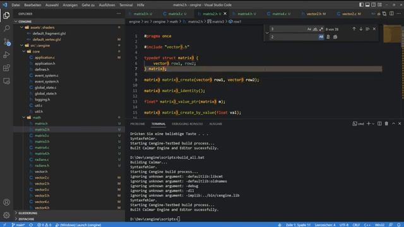Close the find and replace widget

pyautogui.click(x=374, y=29)
